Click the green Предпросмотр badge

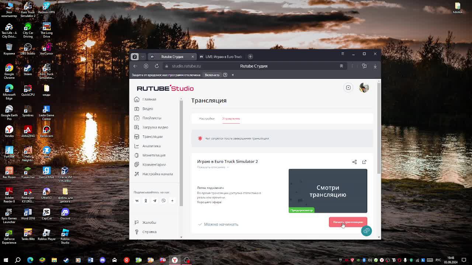pos(301,210)
